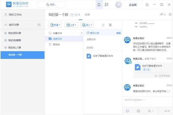Viewport: 173px width, 115px height.
Task: Select 回收站 in the file tree
Action: coord(56,44)
